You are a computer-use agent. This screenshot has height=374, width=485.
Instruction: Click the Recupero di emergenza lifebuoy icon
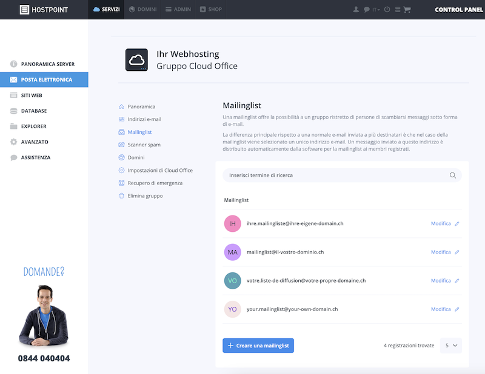click(x=122, y=183)
